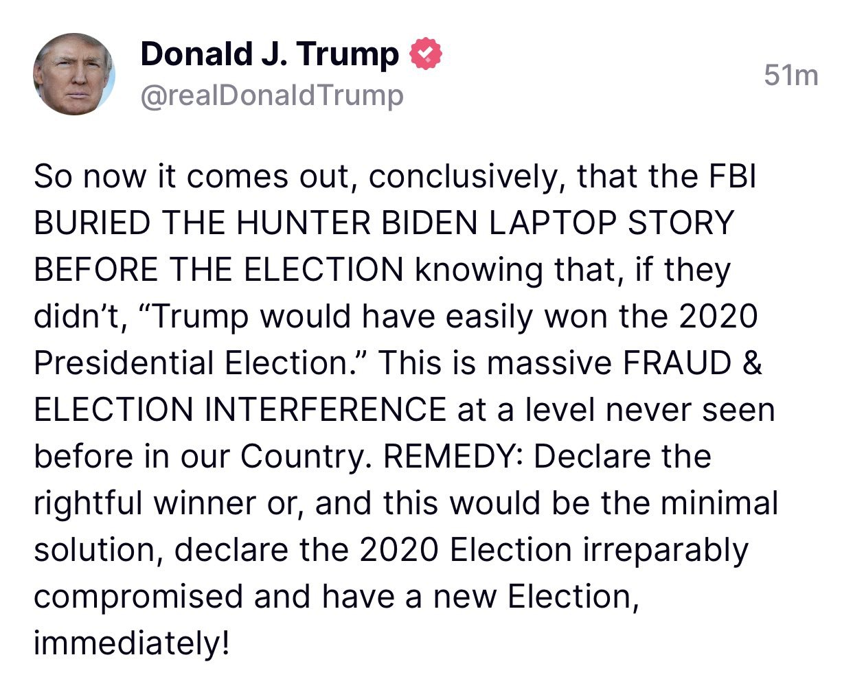This screenshot has width=853, height=677.
Task: Click the words Presidential Election in post
Action: coord(191,363)
